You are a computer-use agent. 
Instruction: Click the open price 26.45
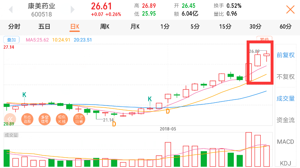[x=188, y=6]
